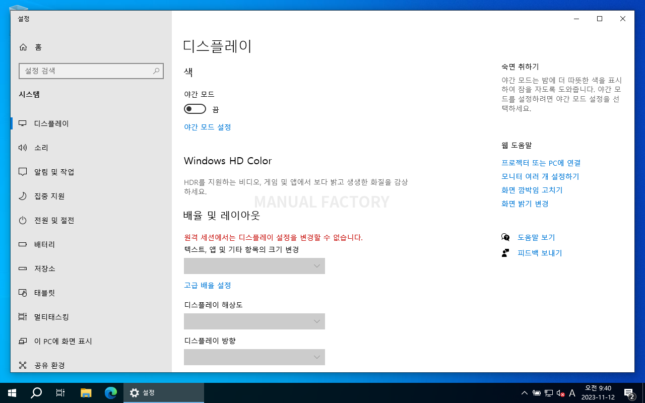Viewport: 645px width, 403px height.
Task: Click the magnifier icon in 설정 검색 box
Action: (156, 71)
